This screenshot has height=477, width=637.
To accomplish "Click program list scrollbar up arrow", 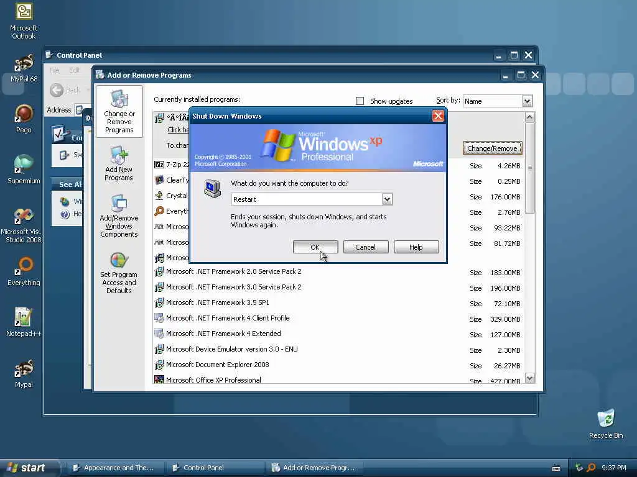I will point(530,117).
